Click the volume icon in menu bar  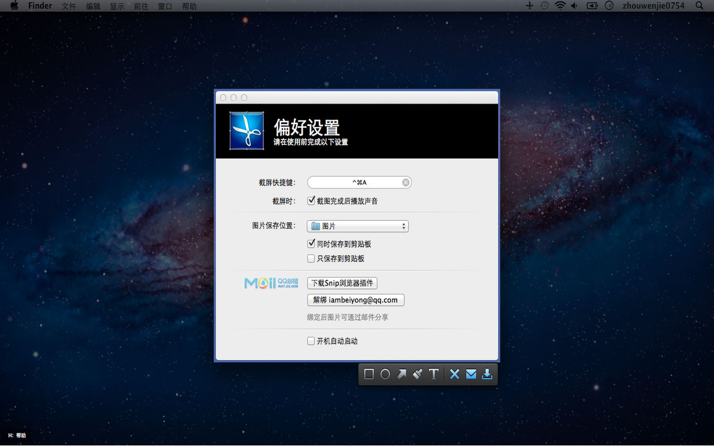click(x=574, y=6)
